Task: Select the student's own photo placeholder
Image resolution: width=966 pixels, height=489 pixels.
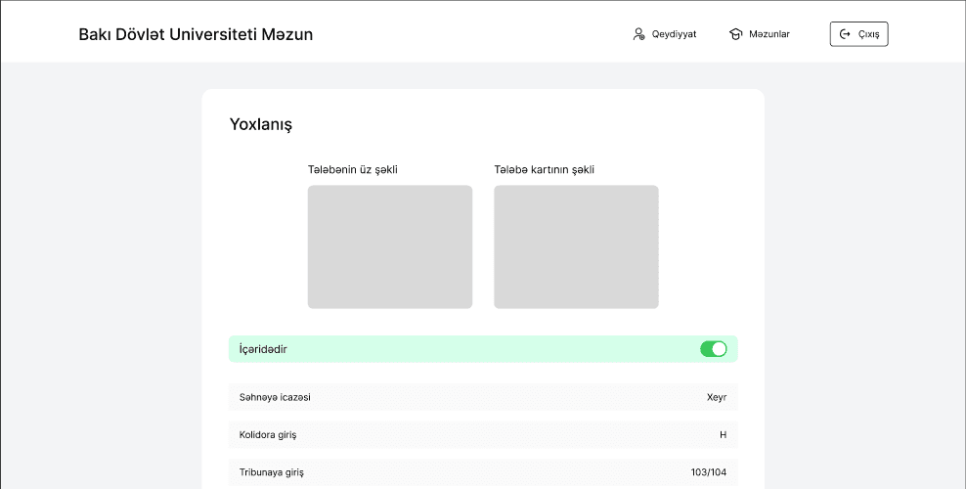Action: coord(389,246)
